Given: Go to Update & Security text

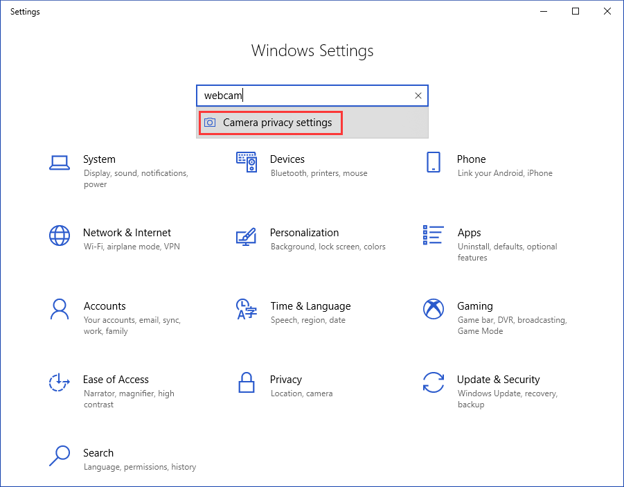Looking at the screenshot, I should point(498,380).
